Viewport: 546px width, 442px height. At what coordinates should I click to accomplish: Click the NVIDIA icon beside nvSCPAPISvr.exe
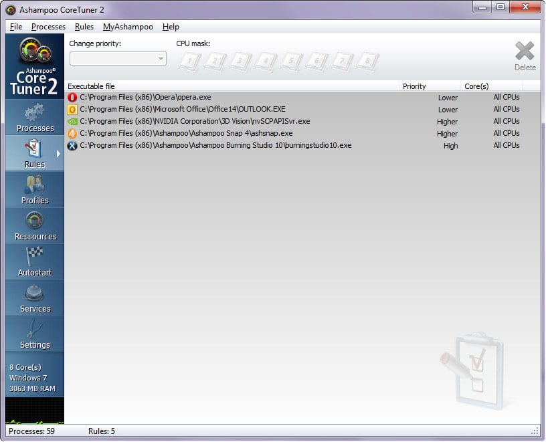point(72,122)
